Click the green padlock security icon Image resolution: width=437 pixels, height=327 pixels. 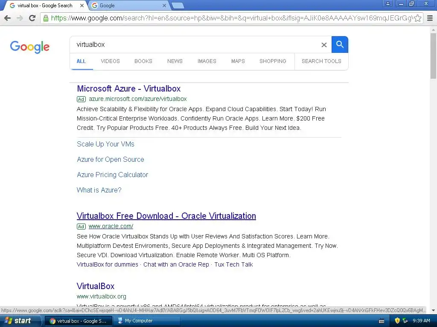[46, 18]
